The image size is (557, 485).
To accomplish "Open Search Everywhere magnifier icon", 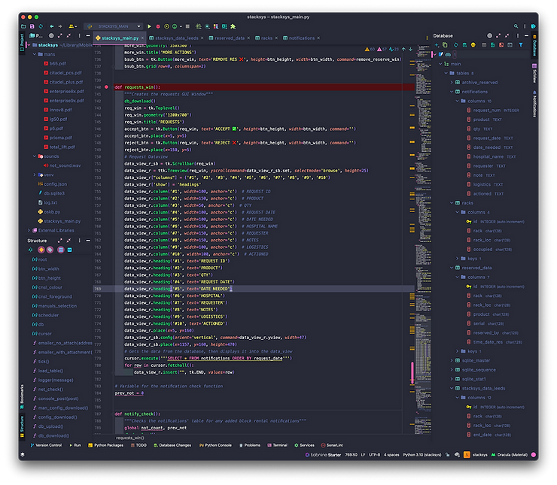I will pos(516,26).
